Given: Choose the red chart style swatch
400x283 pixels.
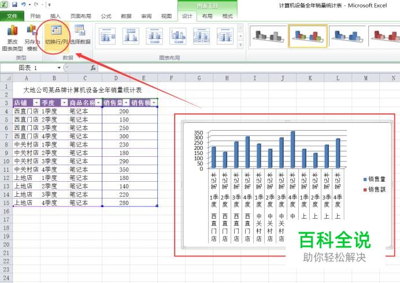Looking at the screenshot, I should (385, 36).
